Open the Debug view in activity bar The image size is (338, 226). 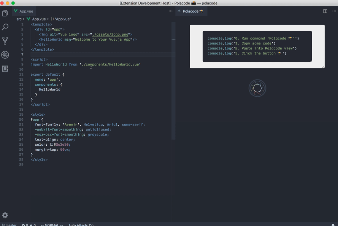[5, 55]
